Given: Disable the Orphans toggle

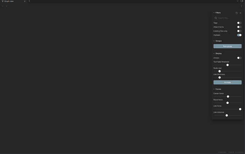Looking at the screenshot, I should tap(239, 35).
